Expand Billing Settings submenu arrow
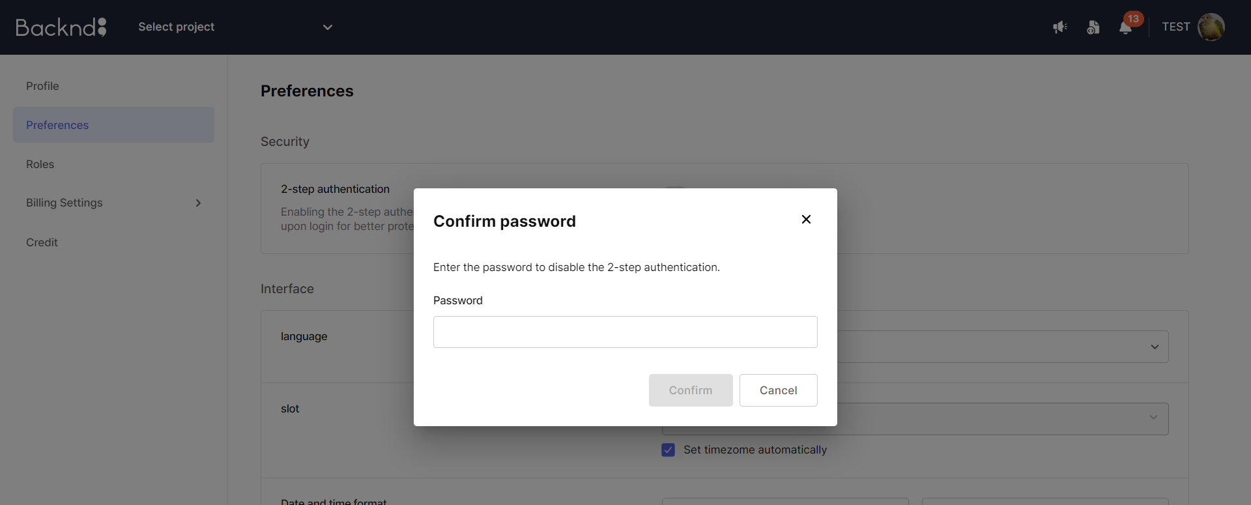The height and width of the screenshot is (505, 1251). click(x=198, y=203)
